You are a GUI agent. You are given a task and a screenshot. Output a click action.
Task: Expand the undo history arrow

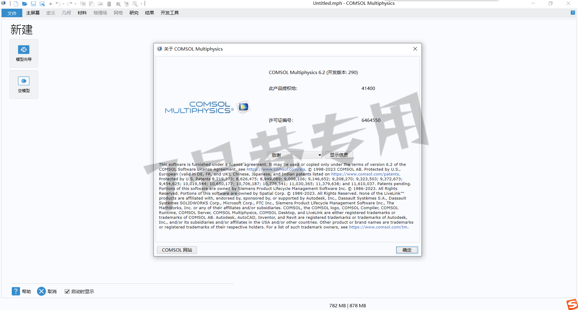(x=64, y=4)
